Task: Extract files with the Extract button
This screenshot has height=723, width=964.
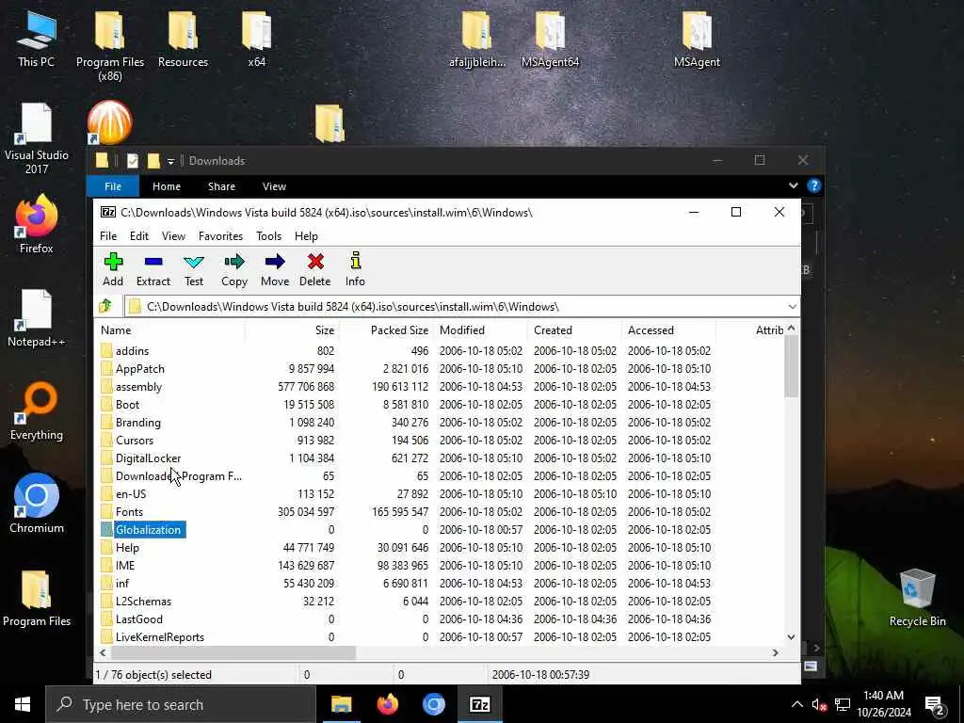Action: pos(153,269)
